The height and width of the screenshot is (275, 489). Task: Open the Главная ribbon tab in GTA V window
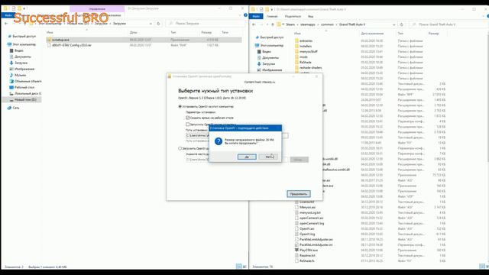272,16
